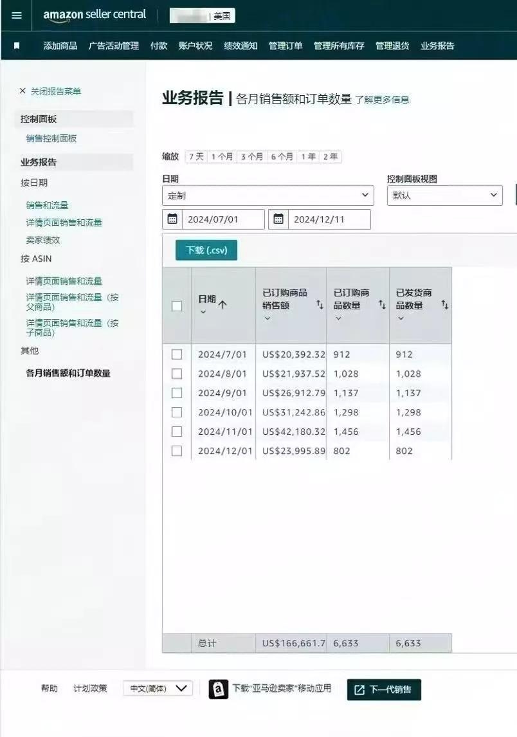Zoom to 7天 range

197,156
